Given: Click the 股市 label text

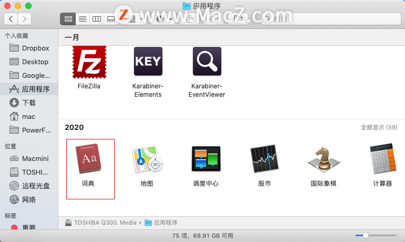Looking at the screenshot, I should pos(265,184).
